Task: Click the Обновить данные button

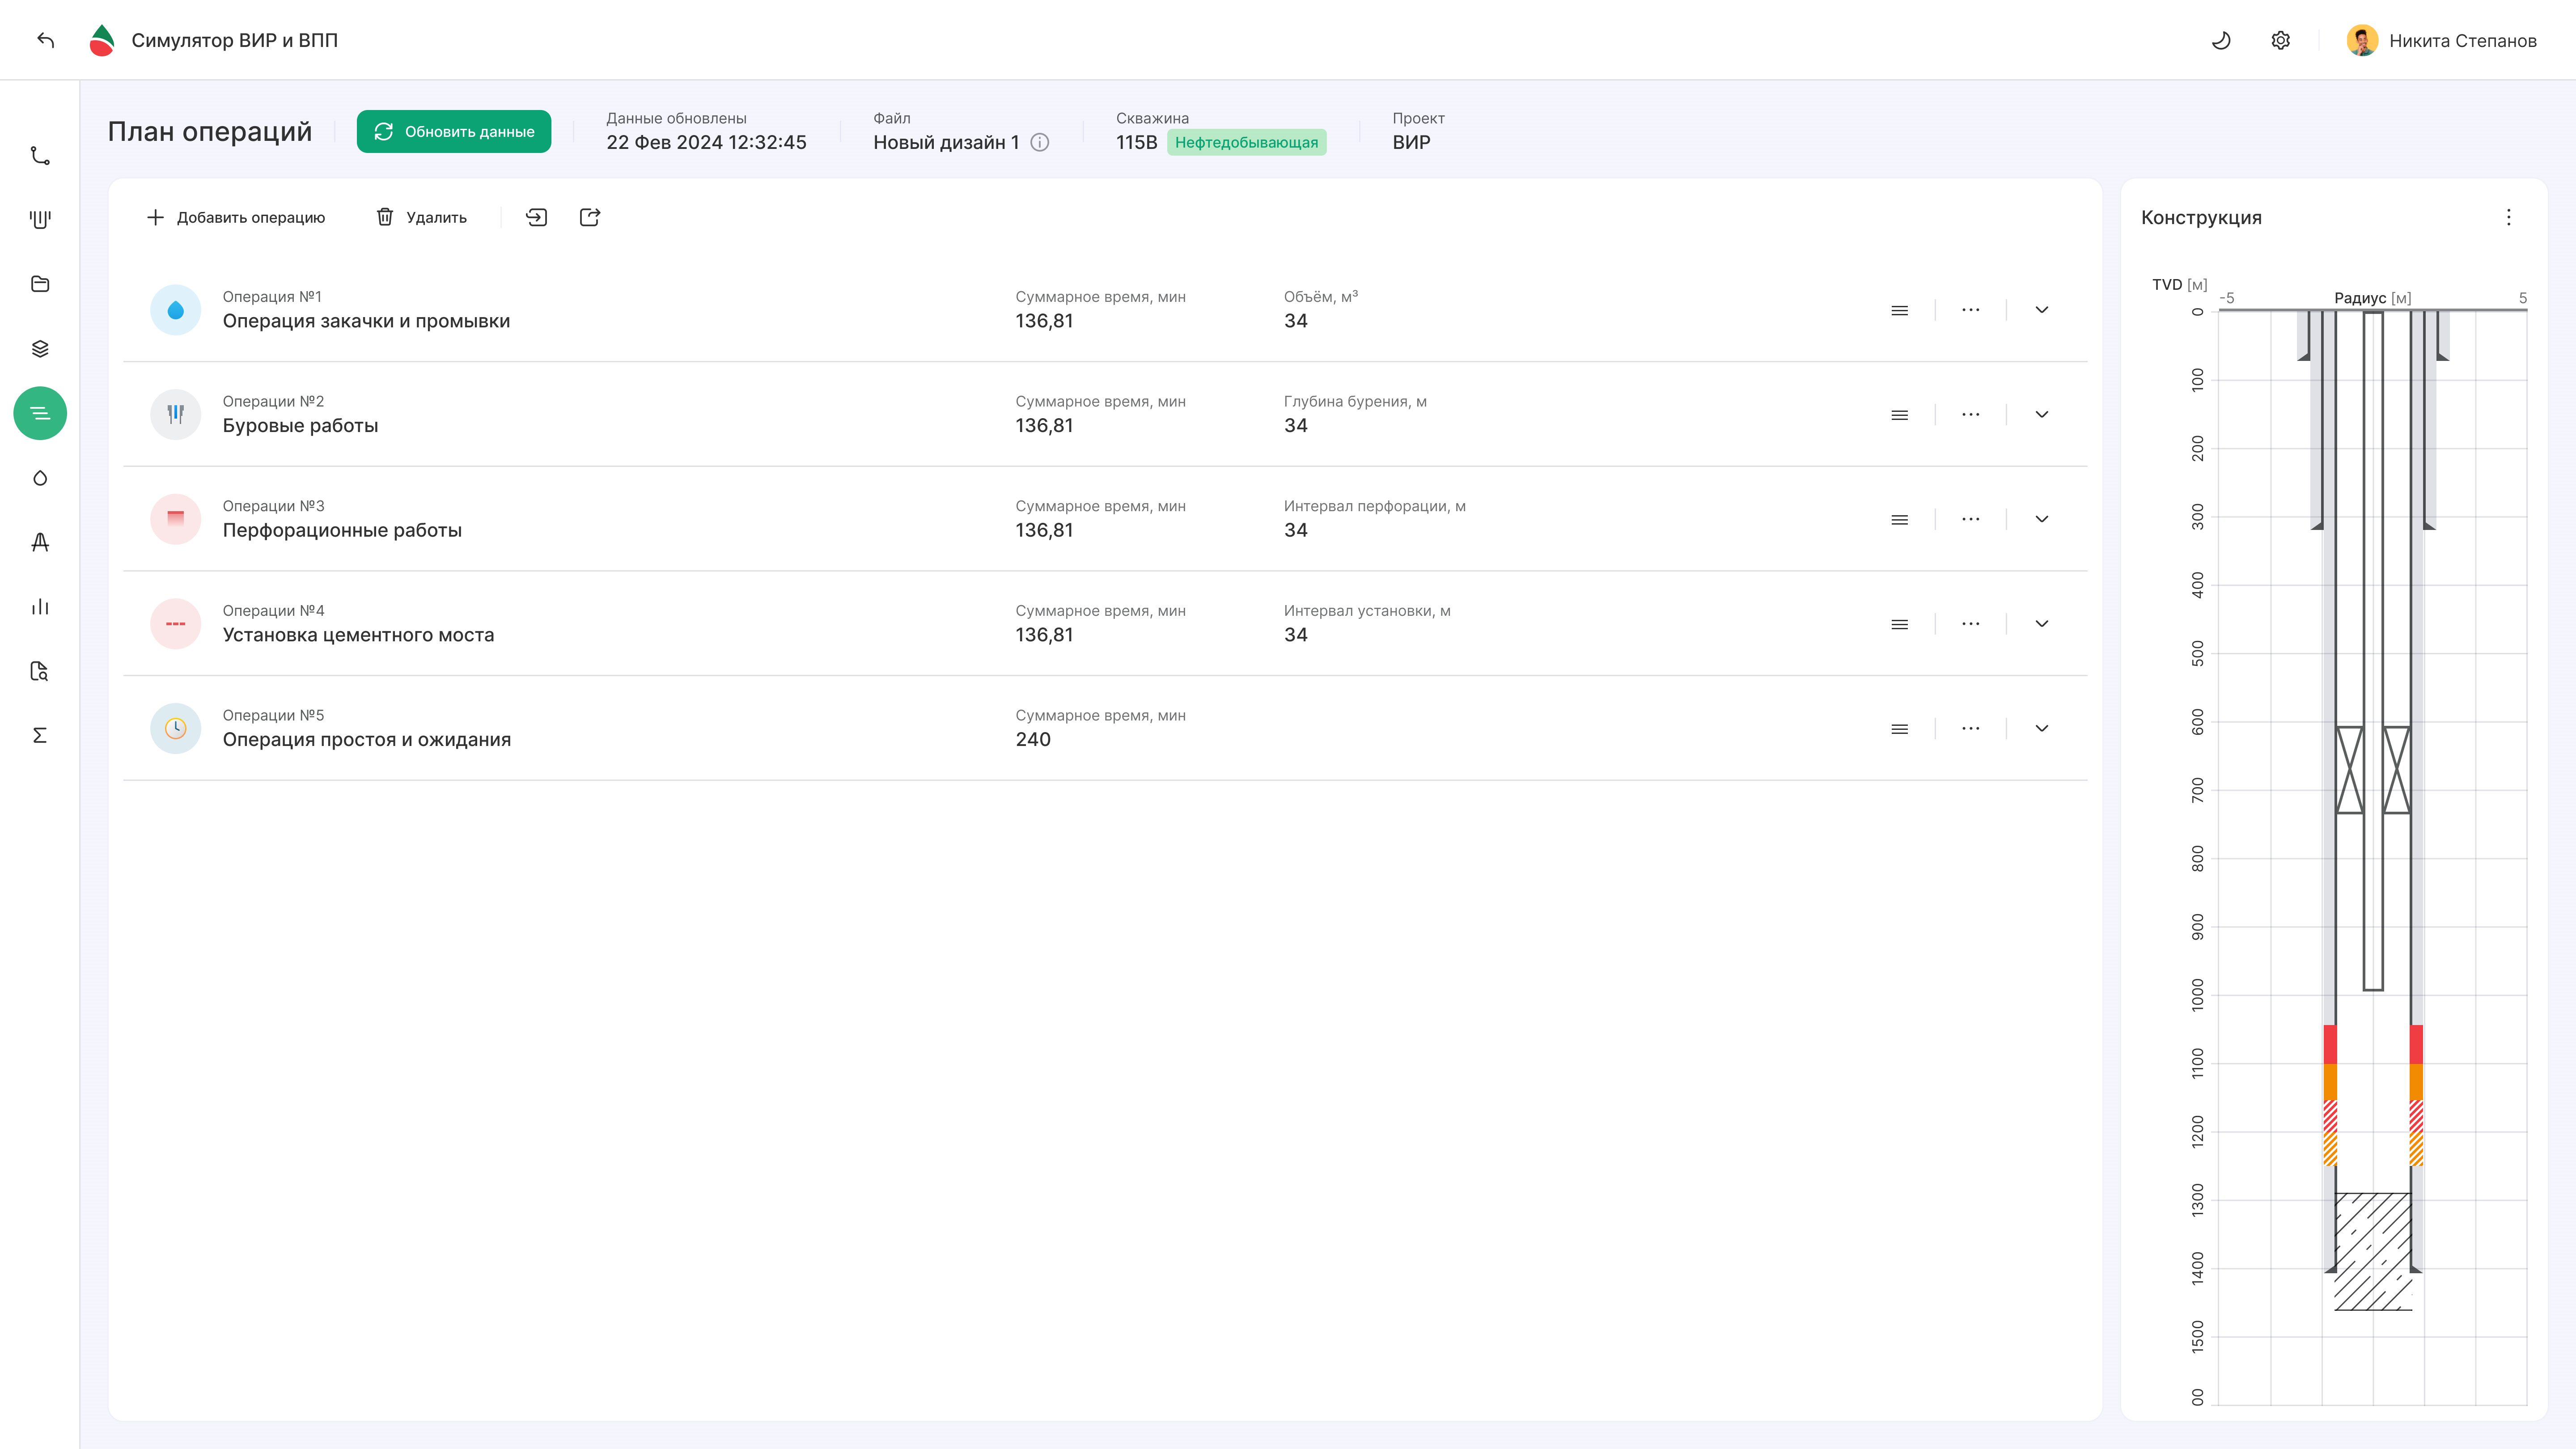Action: 454,131
